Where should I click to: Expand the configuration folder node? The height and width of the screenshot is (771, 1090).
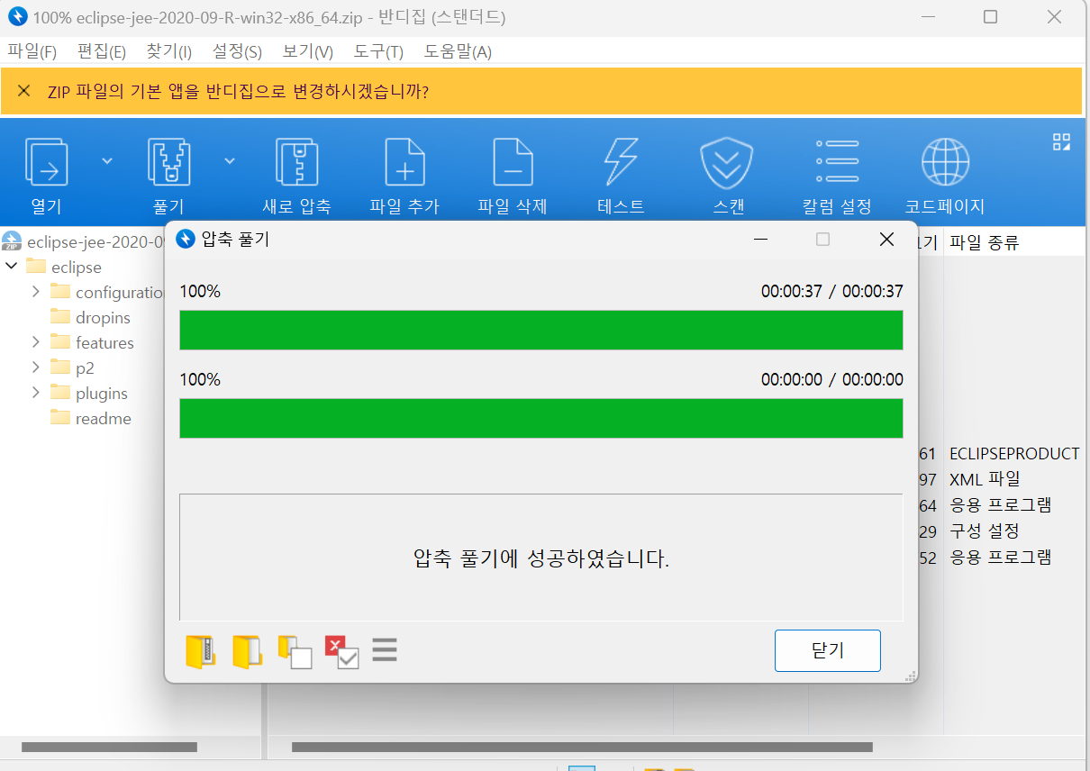click(35, 292)
